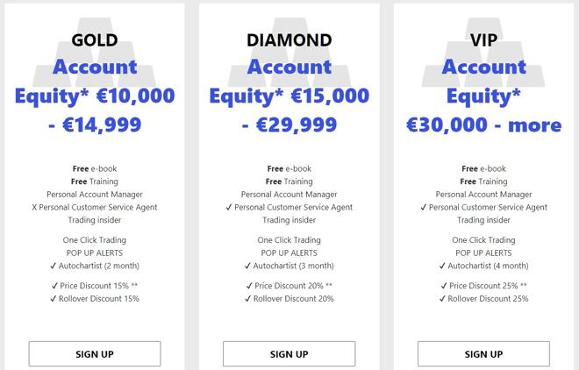Click the Equity €10,000 - €14,999 heading

pos(95,110)
